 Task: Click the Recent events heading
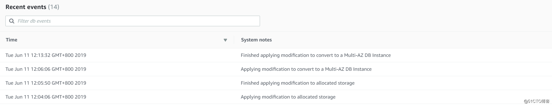pos(26,7)
